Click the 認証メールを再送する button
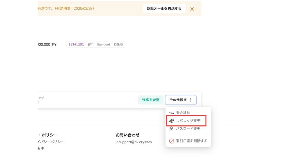The height and width of the screenshot is (166, 295). click(164, 8)
